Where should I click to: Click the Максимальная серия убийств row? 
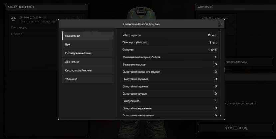pyautogui.click(x=169, y=57)
